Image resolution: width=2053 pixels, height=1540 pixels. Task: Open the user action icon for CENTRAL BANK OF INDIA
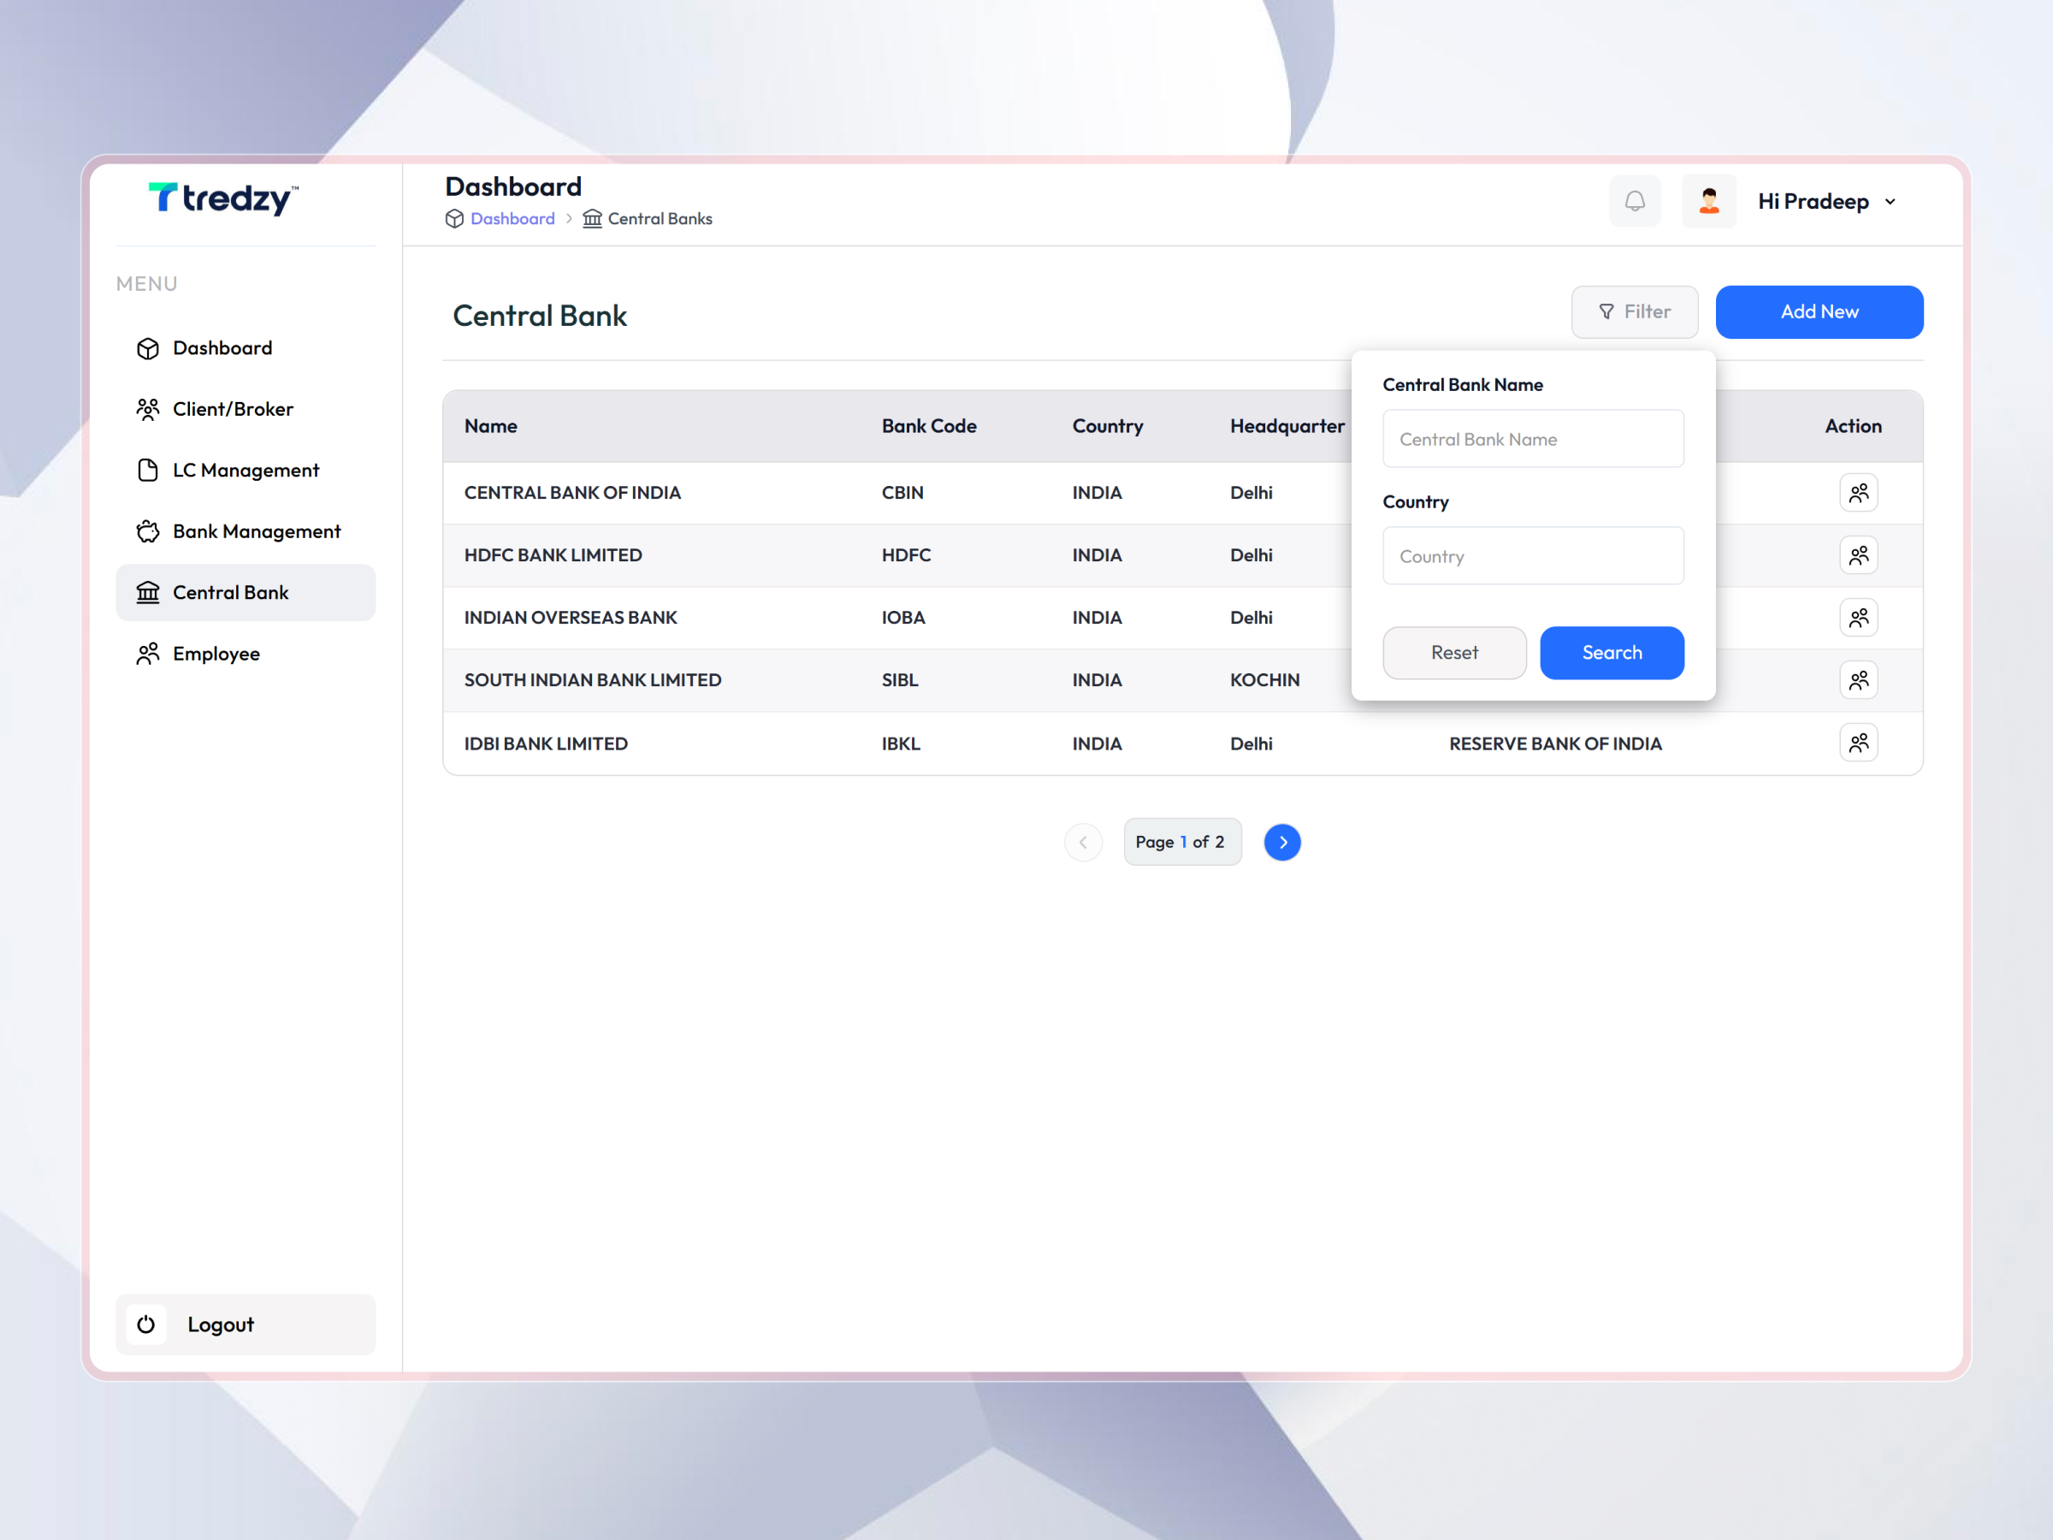(x=1859, y=493)
